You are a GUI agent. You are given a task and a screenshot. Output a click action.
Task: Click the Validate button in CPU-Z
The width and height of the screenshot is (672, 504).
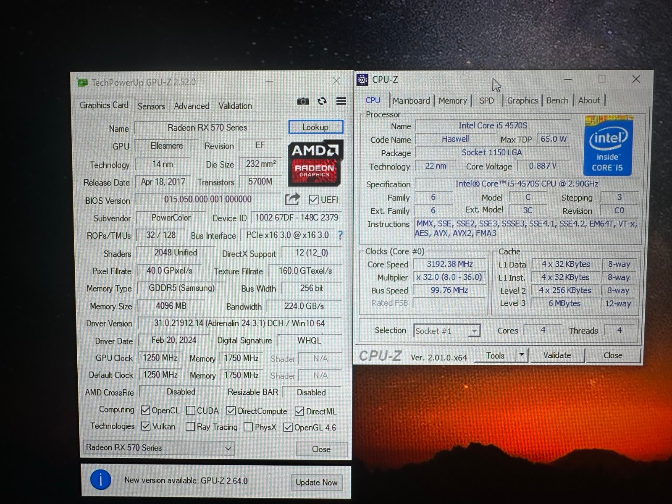point(557,355)
